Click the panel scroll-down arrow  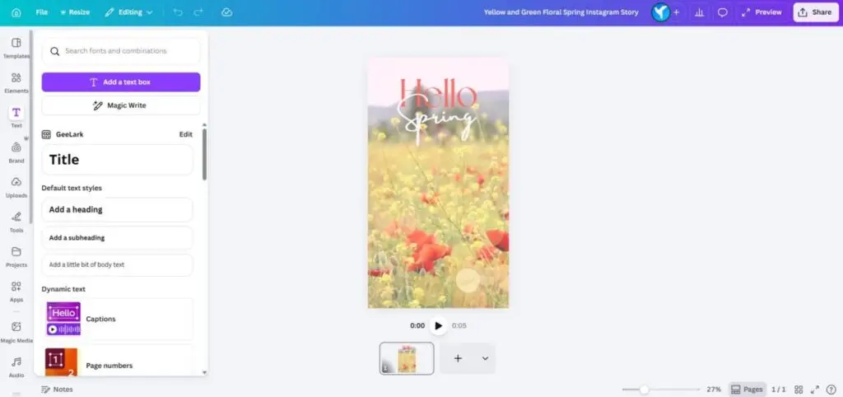tap(204, 372)
